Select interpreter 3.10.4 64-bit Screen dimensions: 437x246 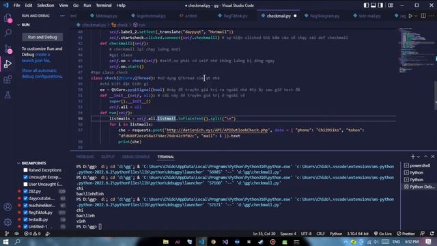click(x=358, y=234)
